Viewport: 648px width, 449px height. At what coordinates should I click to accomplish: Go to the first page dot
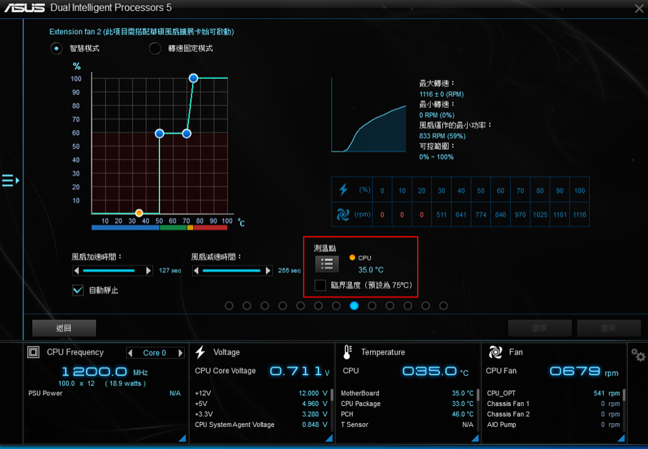229,305
